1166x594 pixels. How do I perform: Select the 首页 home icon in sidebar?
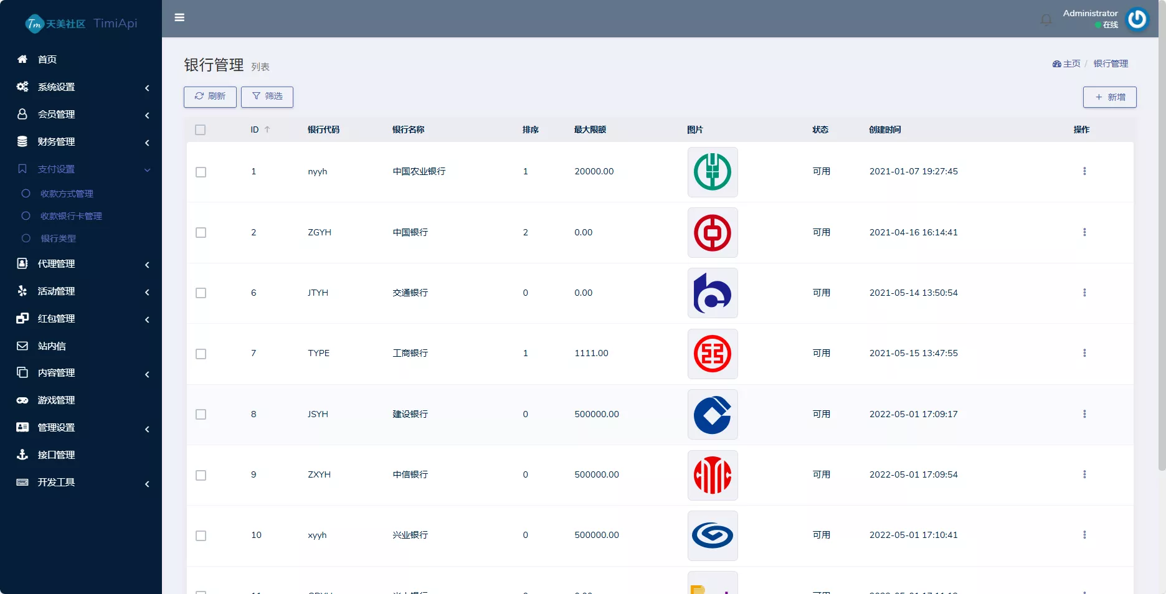(22, 60)
